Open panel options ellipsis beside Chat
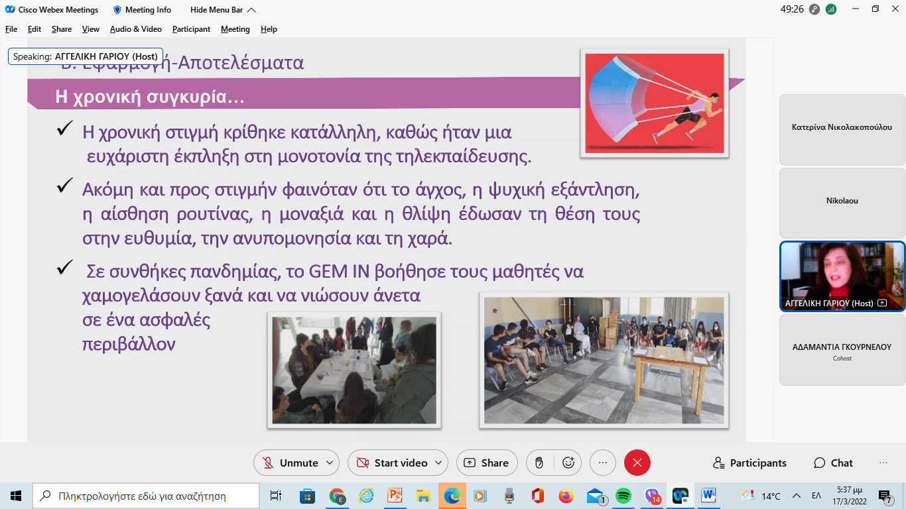906x509 pixels. [x=883, y=463]
